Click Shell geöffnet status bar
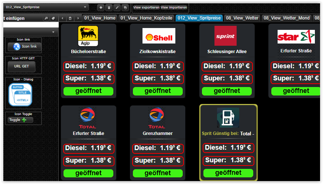The image size is (323, 184). point(158,91)
